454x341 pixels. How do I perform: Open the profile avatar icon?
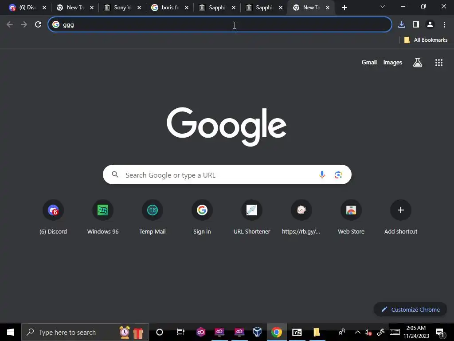pyautogui.click(x=430, y=25)
